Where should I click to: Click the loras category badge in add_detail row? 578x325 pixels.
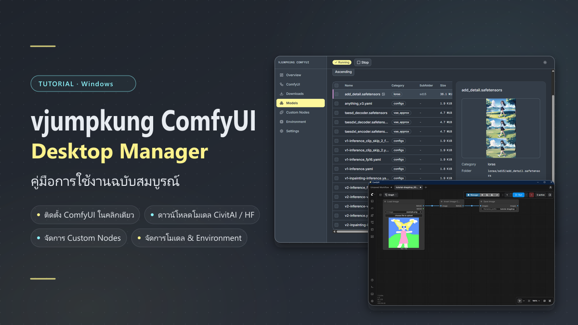pos(396,94)
